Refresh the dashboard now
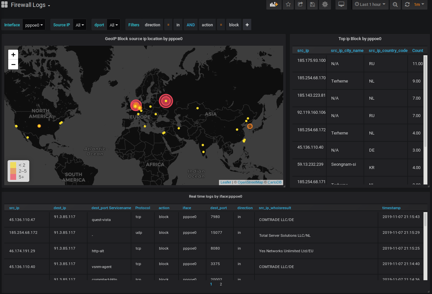This screenshot has width=432, height=294. click(407, 5)
